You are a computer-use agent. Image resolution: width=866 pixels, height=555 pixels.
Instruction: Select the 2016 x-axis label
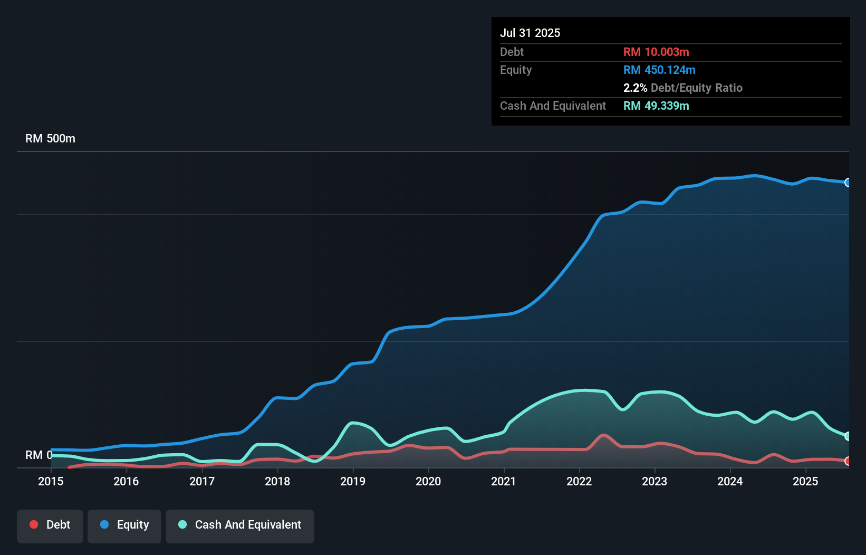coord(126,481)
